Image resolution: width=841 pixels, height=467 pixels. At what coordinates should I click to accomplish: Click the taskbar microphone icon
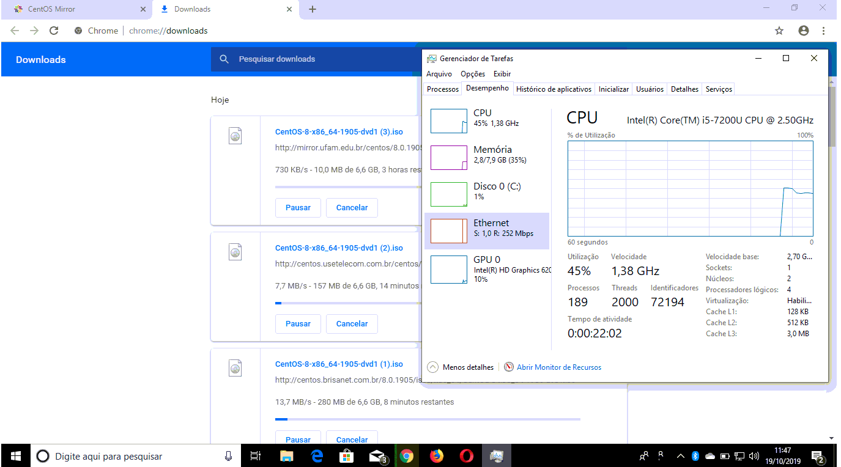point(229,456)
